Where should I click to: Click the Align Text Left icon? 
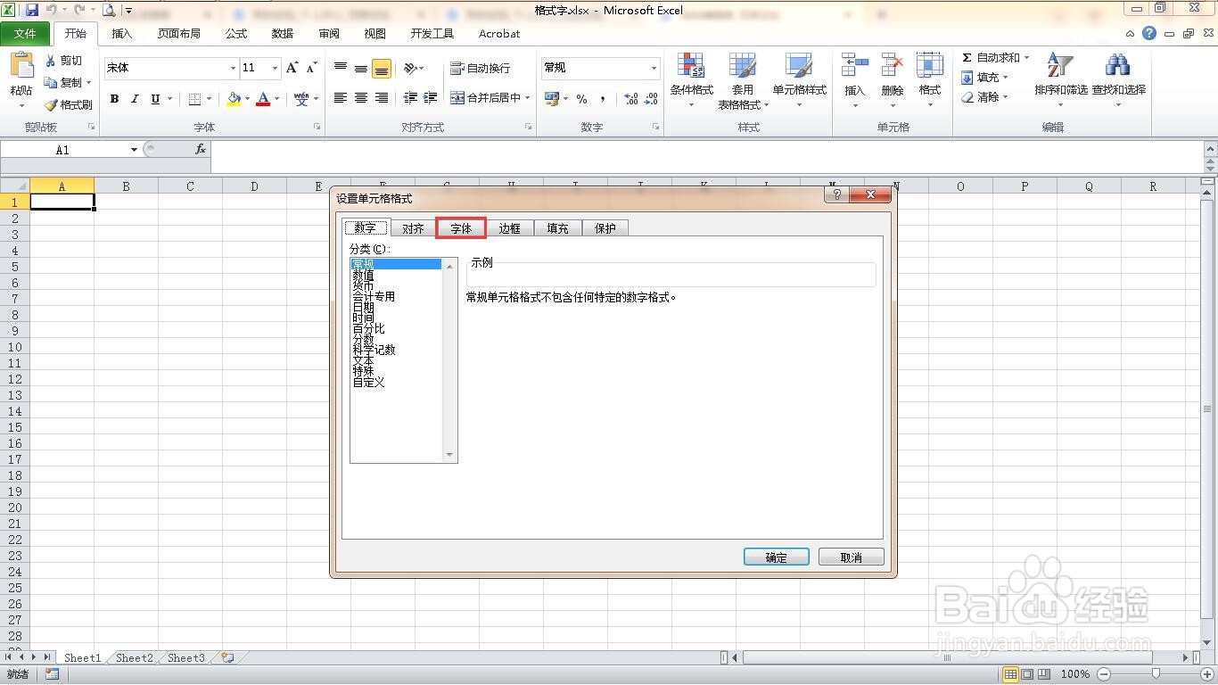click(341, 98)
